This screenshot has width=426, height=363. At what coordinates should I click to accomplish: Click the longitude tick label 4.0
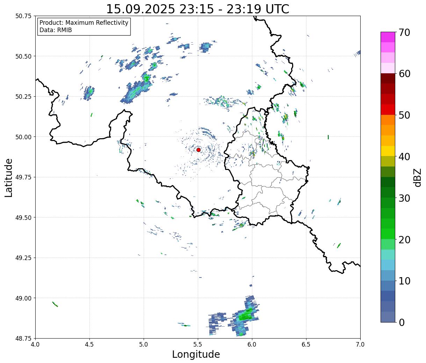35,345
